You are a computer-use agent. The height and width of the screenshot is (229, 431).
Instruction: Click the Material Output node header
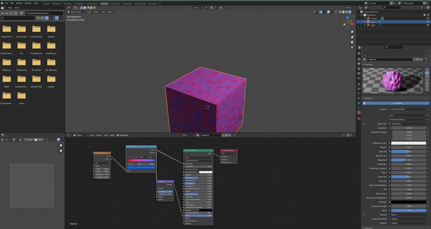pyautogui.click(x=228, y=150)
